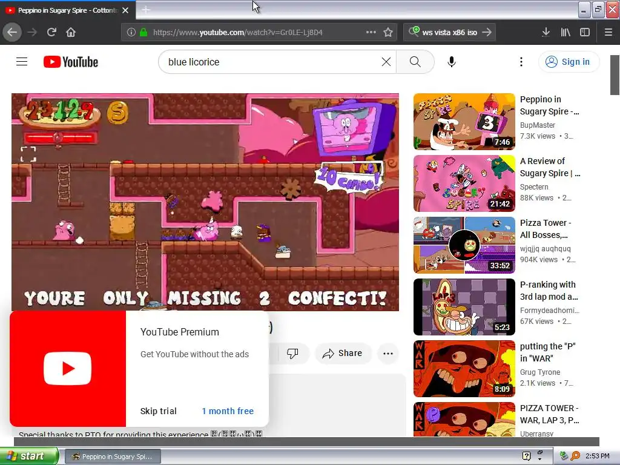
Task: Clear the YouTube search box text
Action: (x=386, y=62)
